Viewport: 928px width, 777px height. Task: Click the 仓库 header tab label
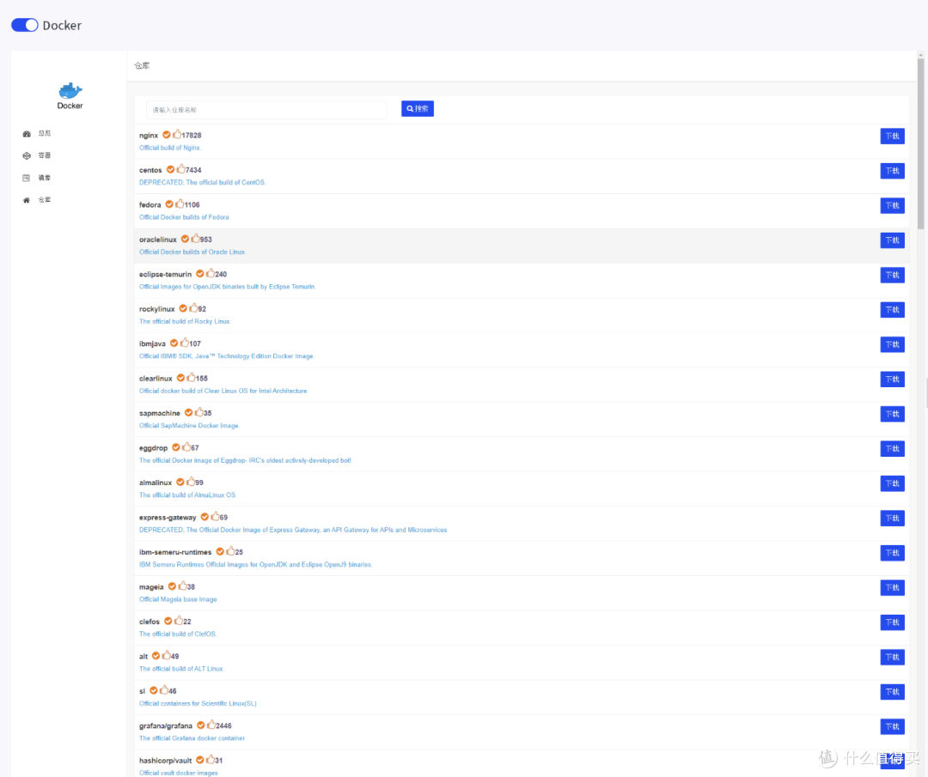click(142, 65)
